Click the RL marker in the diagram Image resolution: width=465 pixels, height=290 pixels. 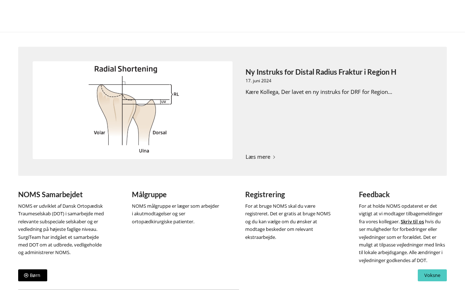click(176, 94)
